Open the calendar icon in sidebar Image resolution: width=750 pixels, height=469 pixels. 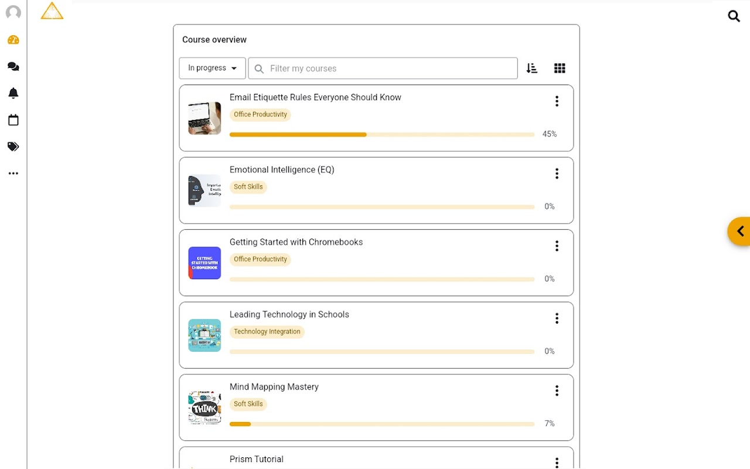pos(13,120)
